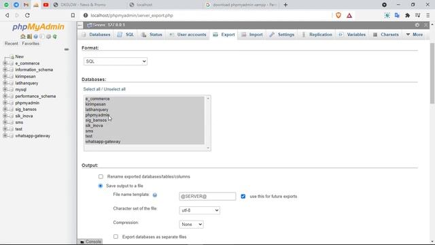Screen dimensions: 435x245
Task: Expand whatsapp-gateway tree node
Action: coord(5,135)
